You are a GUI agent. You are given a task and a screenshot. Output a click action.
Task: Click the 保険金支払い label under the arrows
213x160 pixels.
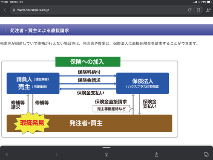coord(91,93)
